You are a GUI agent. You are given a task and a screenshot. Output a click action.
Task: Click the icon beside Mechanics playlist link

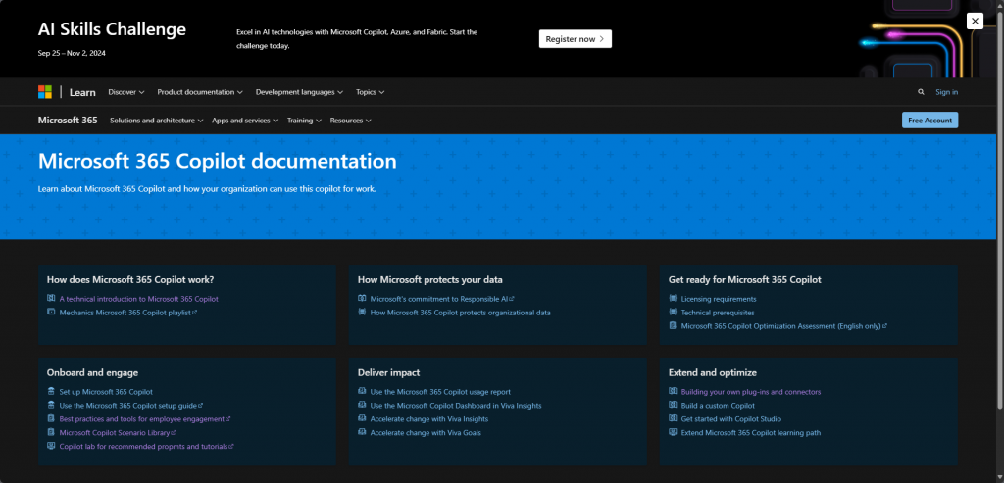pyautogui.click(x=51, y=312)
